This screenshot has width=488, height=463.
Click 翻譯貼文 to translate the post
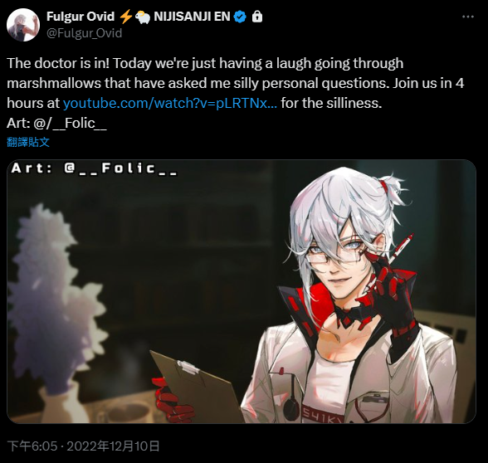(28, 142)
